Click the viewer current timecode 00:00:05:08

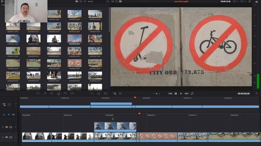coord(243,94)
